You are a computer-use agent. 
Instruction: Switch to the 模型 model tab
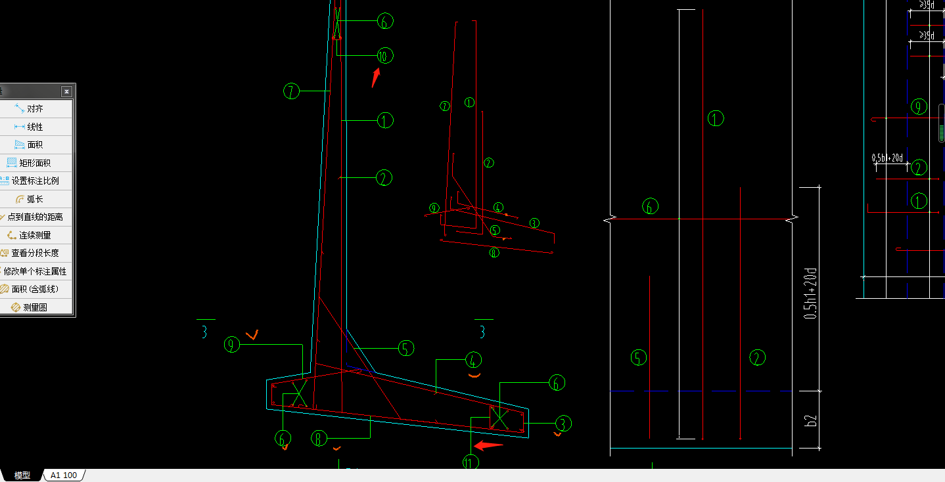(22, 475)
